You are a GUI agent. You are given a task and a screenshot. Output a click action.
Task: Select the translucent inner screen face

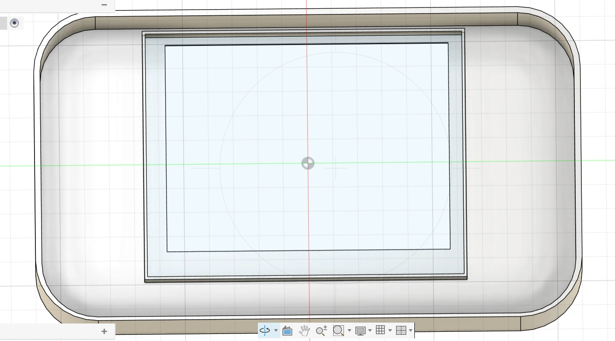tap(307, 147)
